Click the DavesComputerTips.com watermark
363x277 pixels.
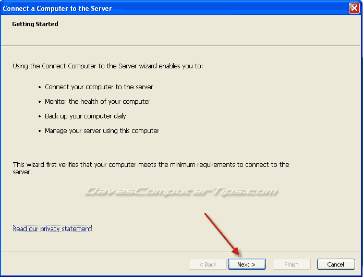[x=181, y=191]
